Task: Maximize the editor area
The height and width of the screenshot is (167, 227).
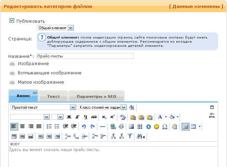Action: tap(212, 107)
